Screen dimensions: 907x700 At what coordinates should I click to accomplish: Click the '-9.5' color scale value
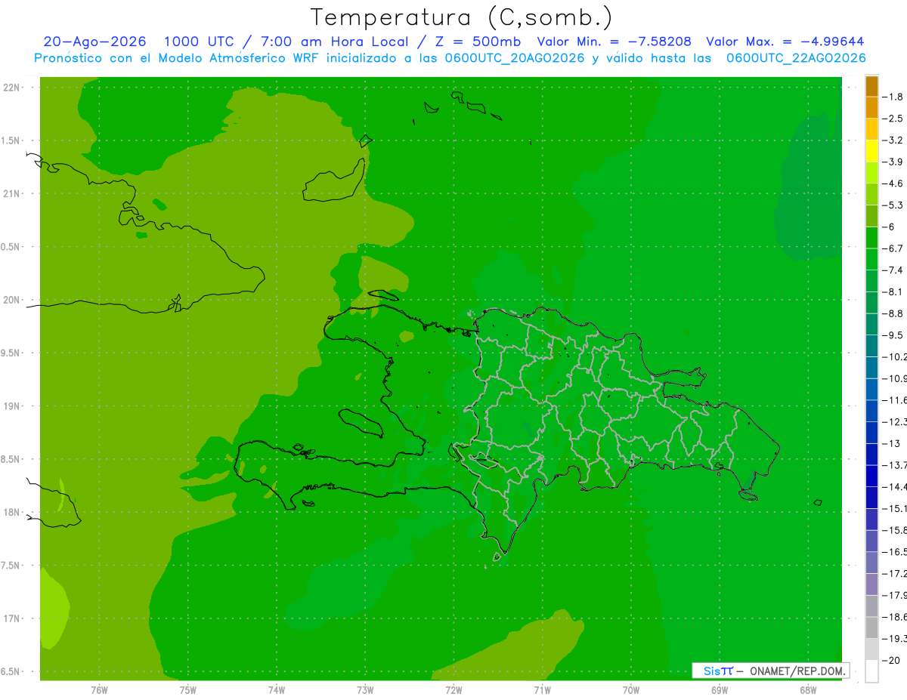tap(893, 335)
